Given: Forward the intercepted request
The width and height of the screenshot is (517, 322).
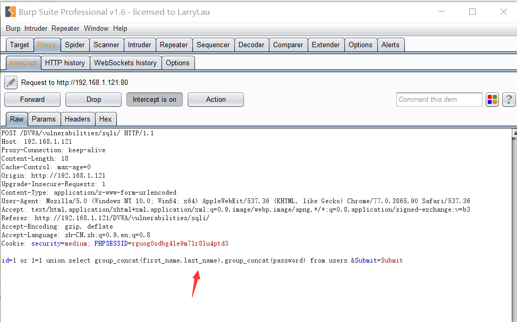Looking at the screenshot, I should [32, 99].
